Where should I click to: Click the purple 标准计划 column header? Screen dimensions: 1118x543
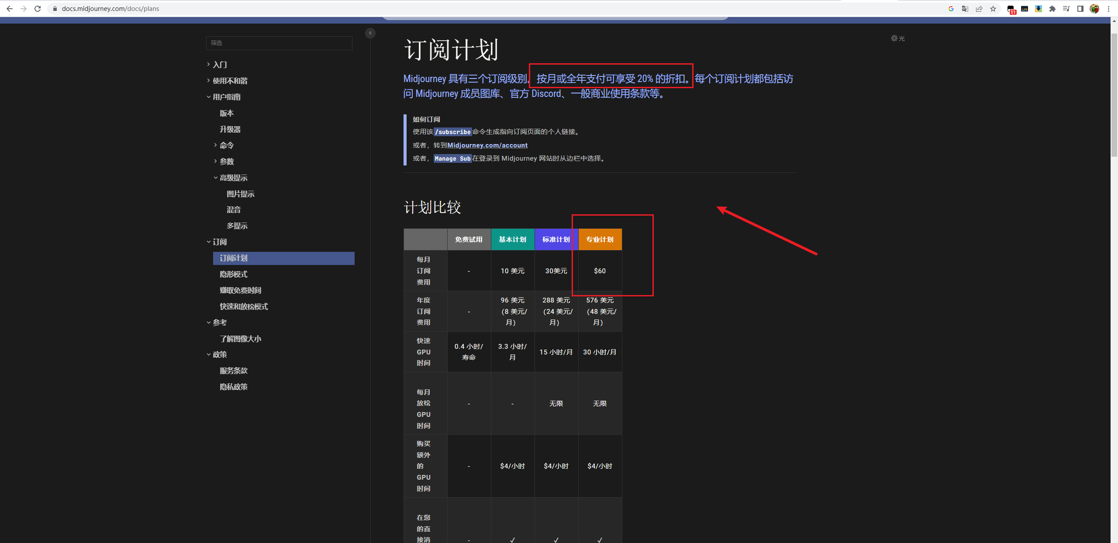(x=556, y=239)
